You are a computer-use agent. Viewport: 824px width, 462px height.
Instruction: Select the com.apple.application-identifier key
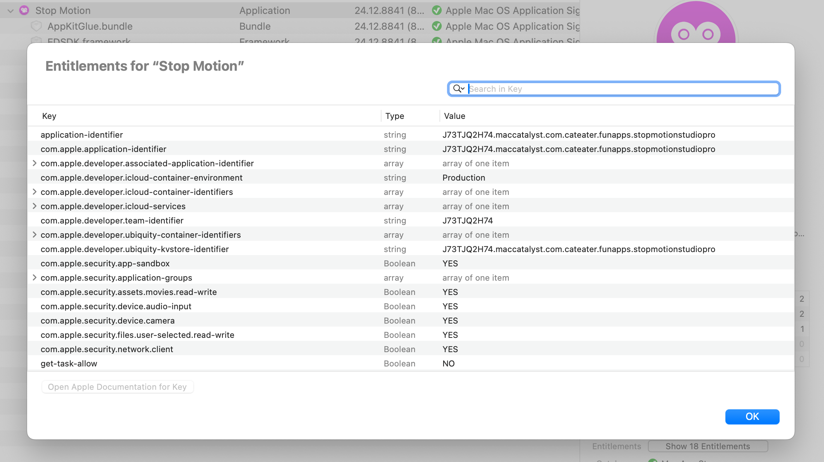pos(103,149)
